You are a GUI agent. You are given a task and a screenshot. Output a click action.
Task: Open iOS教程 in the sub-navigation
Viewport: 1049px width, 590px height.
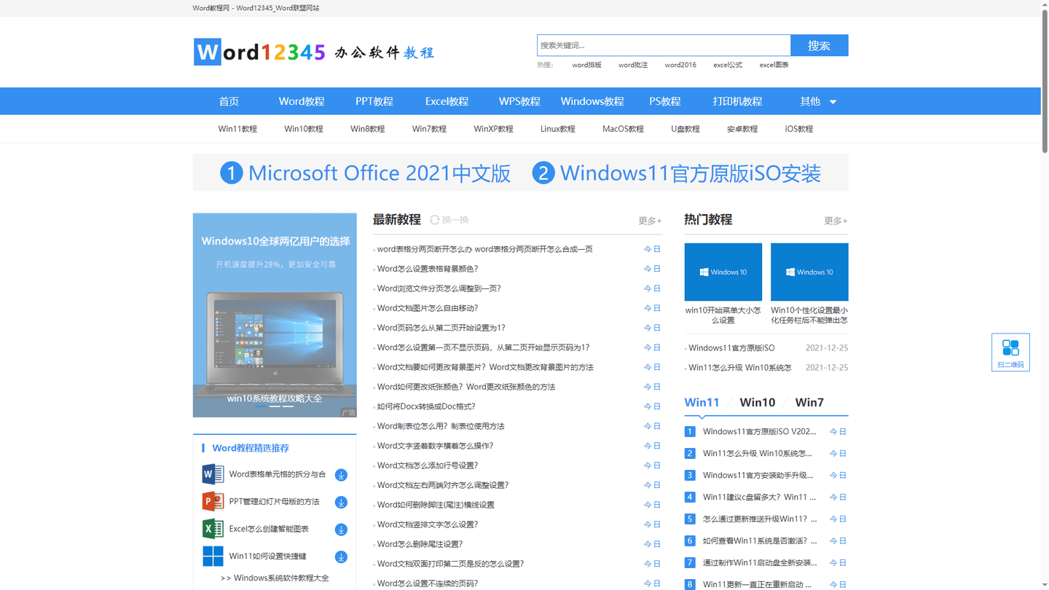(799, 129)
